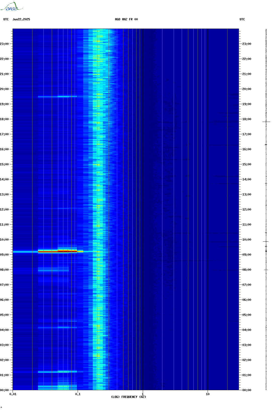Image resolution: width=277 pixels, height=410 pixels.
Task: Click the 20:00 label on the right axis
Action: click(247, 89)
